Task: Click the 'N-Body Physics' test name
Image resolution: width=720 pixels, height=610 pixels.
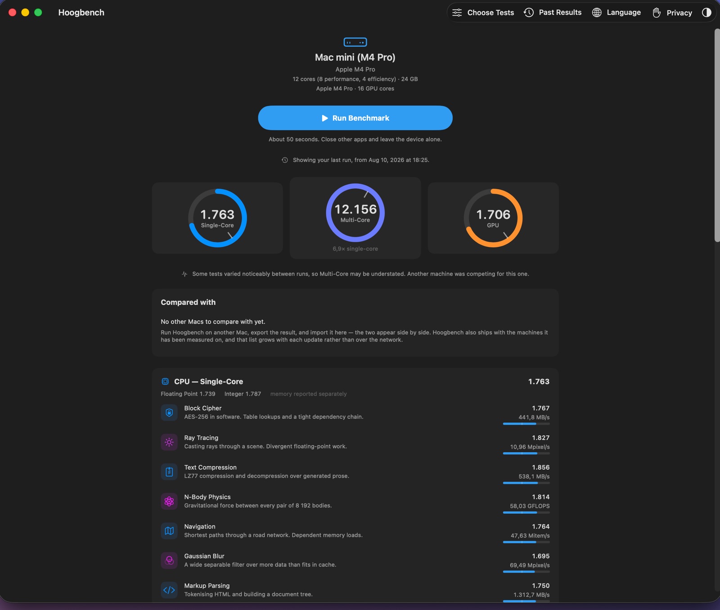Action: point(207,497)
